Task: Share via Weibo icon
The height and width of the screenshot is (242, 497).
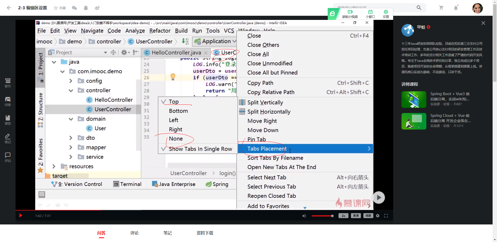Action: pyautogui.click(x=97, y=8)
